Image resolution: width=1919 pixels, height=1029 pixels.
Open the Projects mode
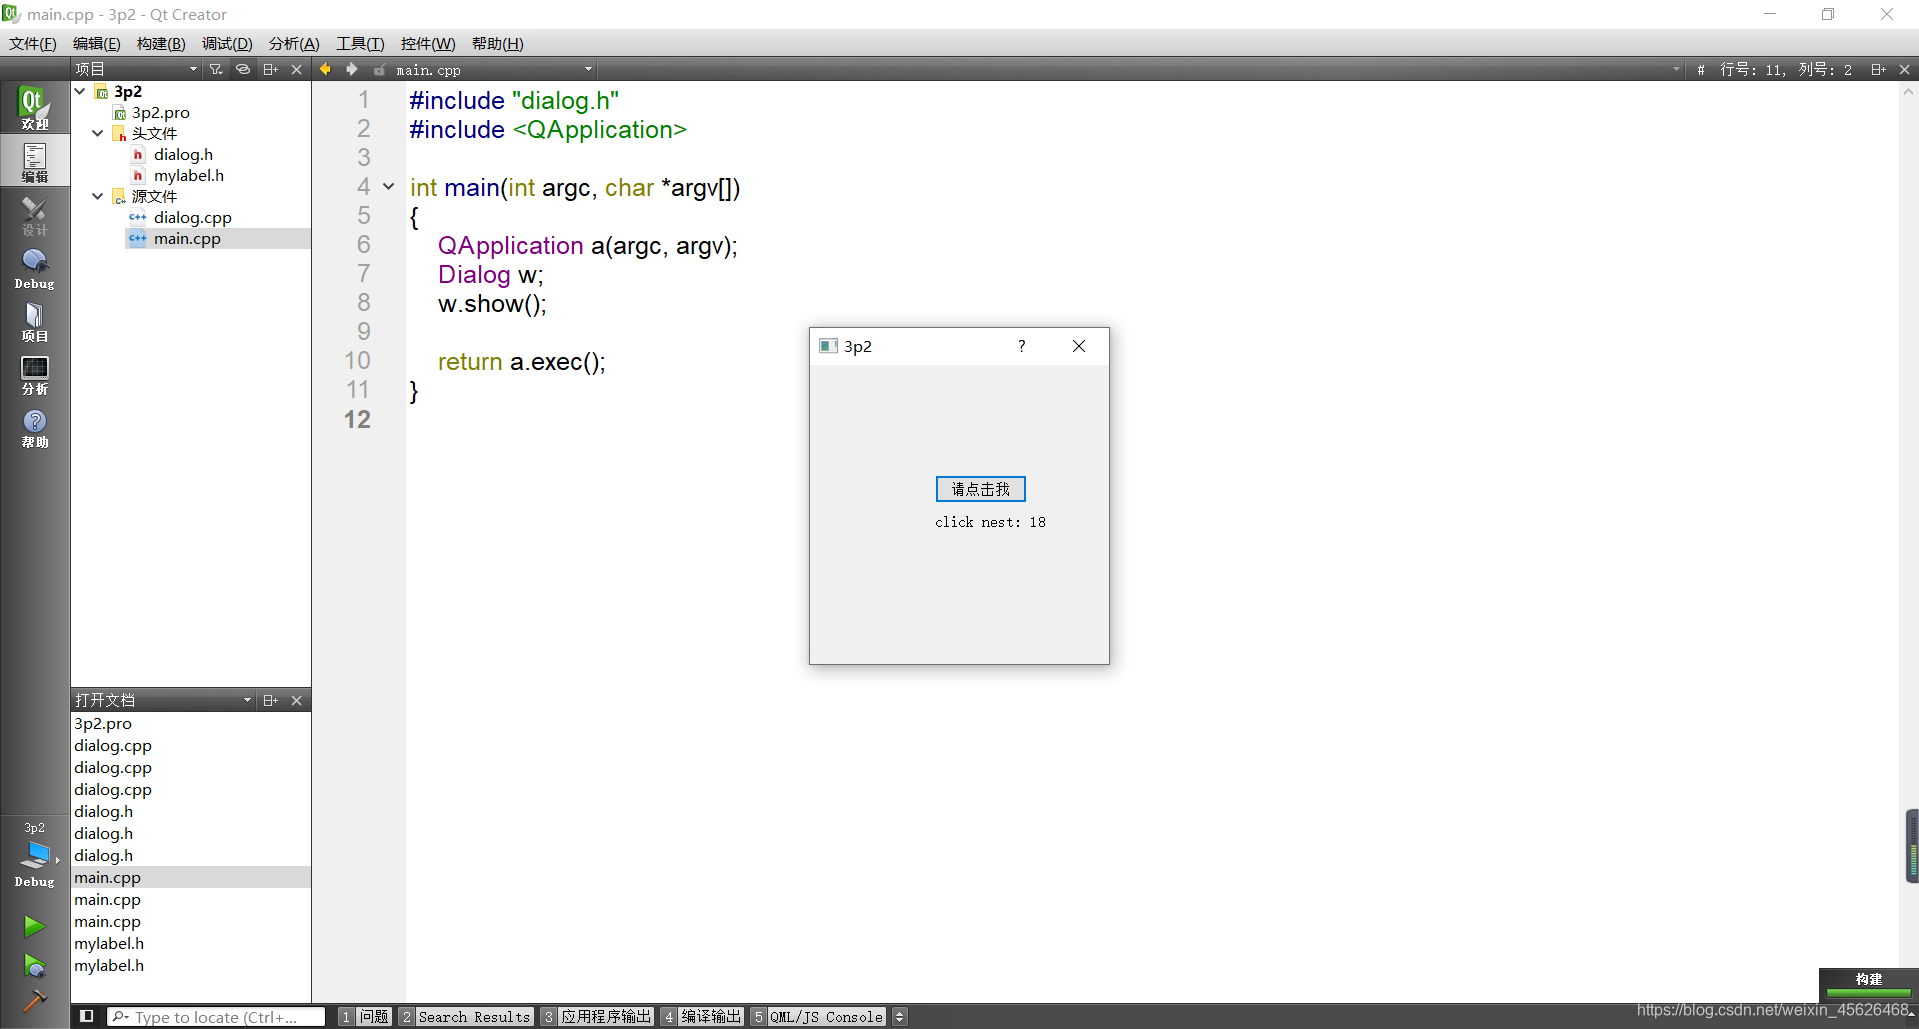34,321
